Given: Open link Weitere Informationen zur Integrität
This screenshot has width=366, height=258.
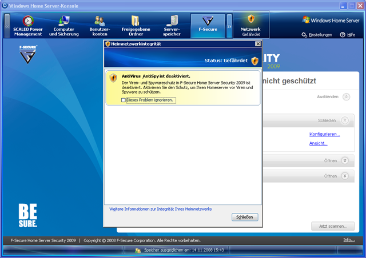Looking at the screenshot, I should pos(160,209).
